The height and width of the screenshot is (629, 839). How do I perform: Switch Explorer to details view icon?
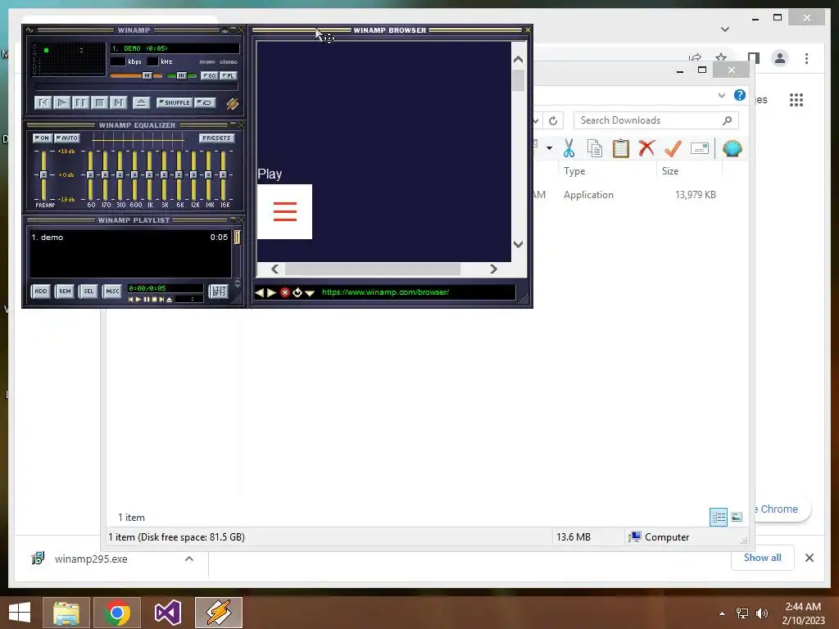[x=718, y=517]
